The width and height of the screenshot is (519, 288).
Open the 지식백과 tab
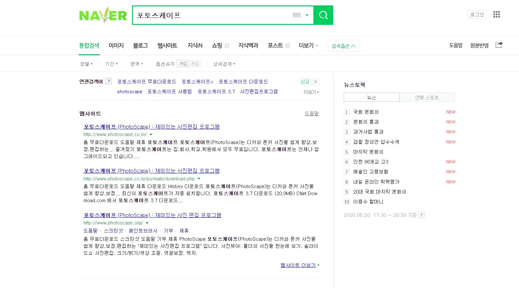[248, 45]
